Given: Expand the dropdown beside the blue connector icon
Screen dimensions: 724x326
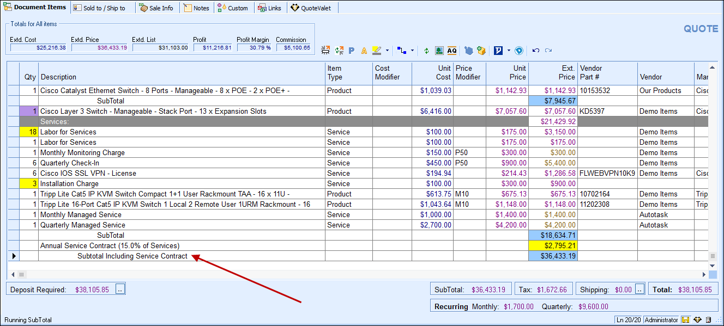Looking at the screenshot, I should (412, 51).
